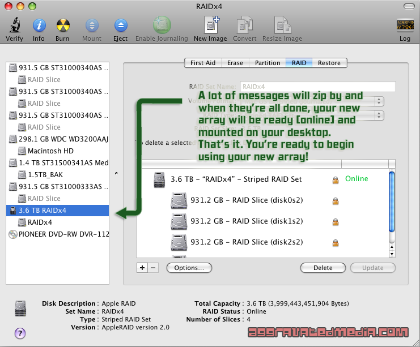Select RAID Slice under ST31000333AS
Image resolution: width=420 pixels, height=347 pixels.
click(x=44, y=199)
